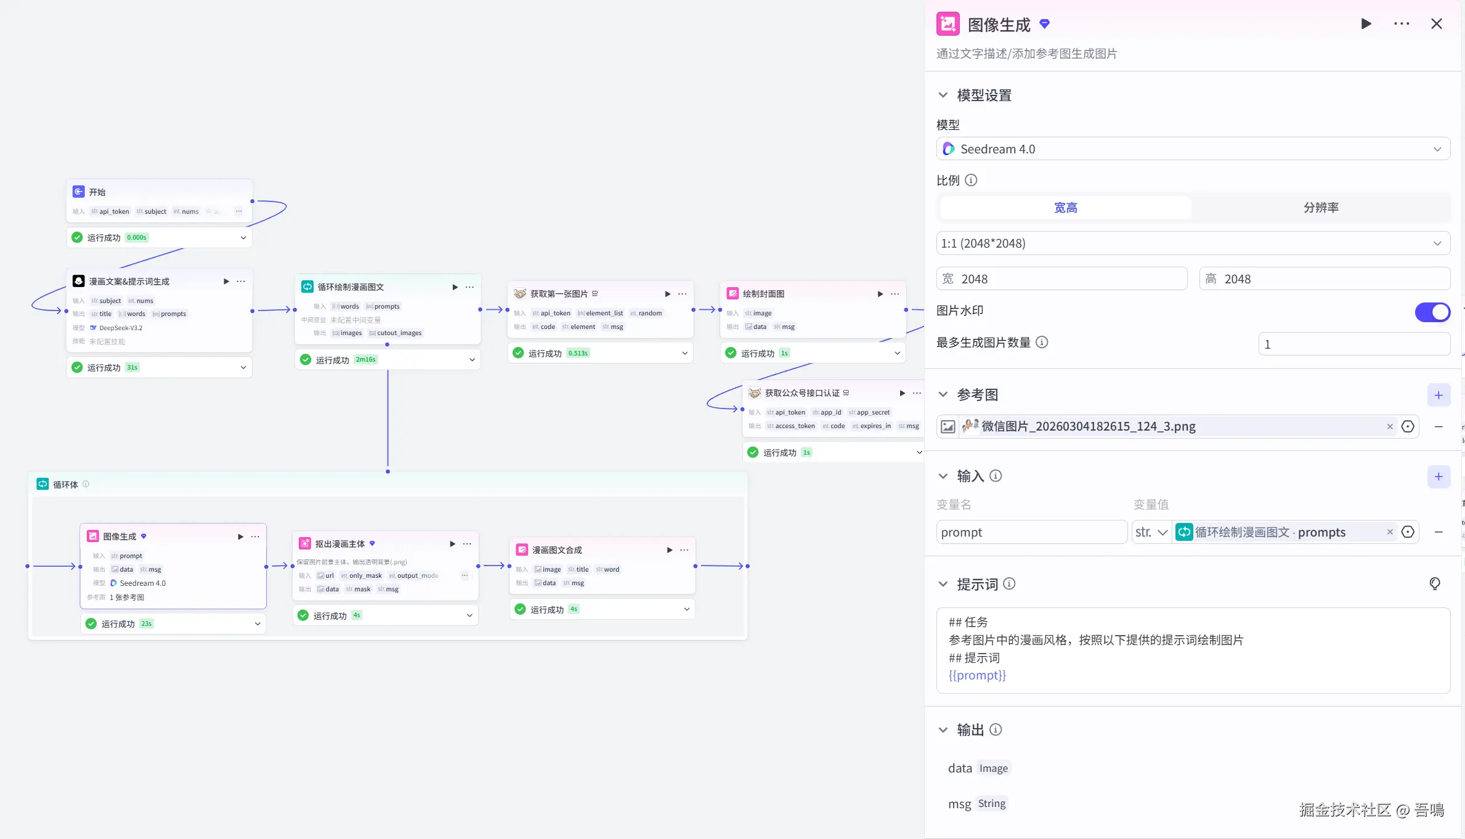Run the 抠出漫画主体 node play icon
This screenshot has height=839, width=1465.
click(x=452, y=544)
